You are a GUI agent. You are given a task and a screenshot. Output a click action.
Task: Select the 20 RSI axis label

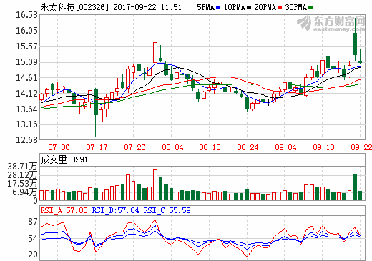click(33, 255)
